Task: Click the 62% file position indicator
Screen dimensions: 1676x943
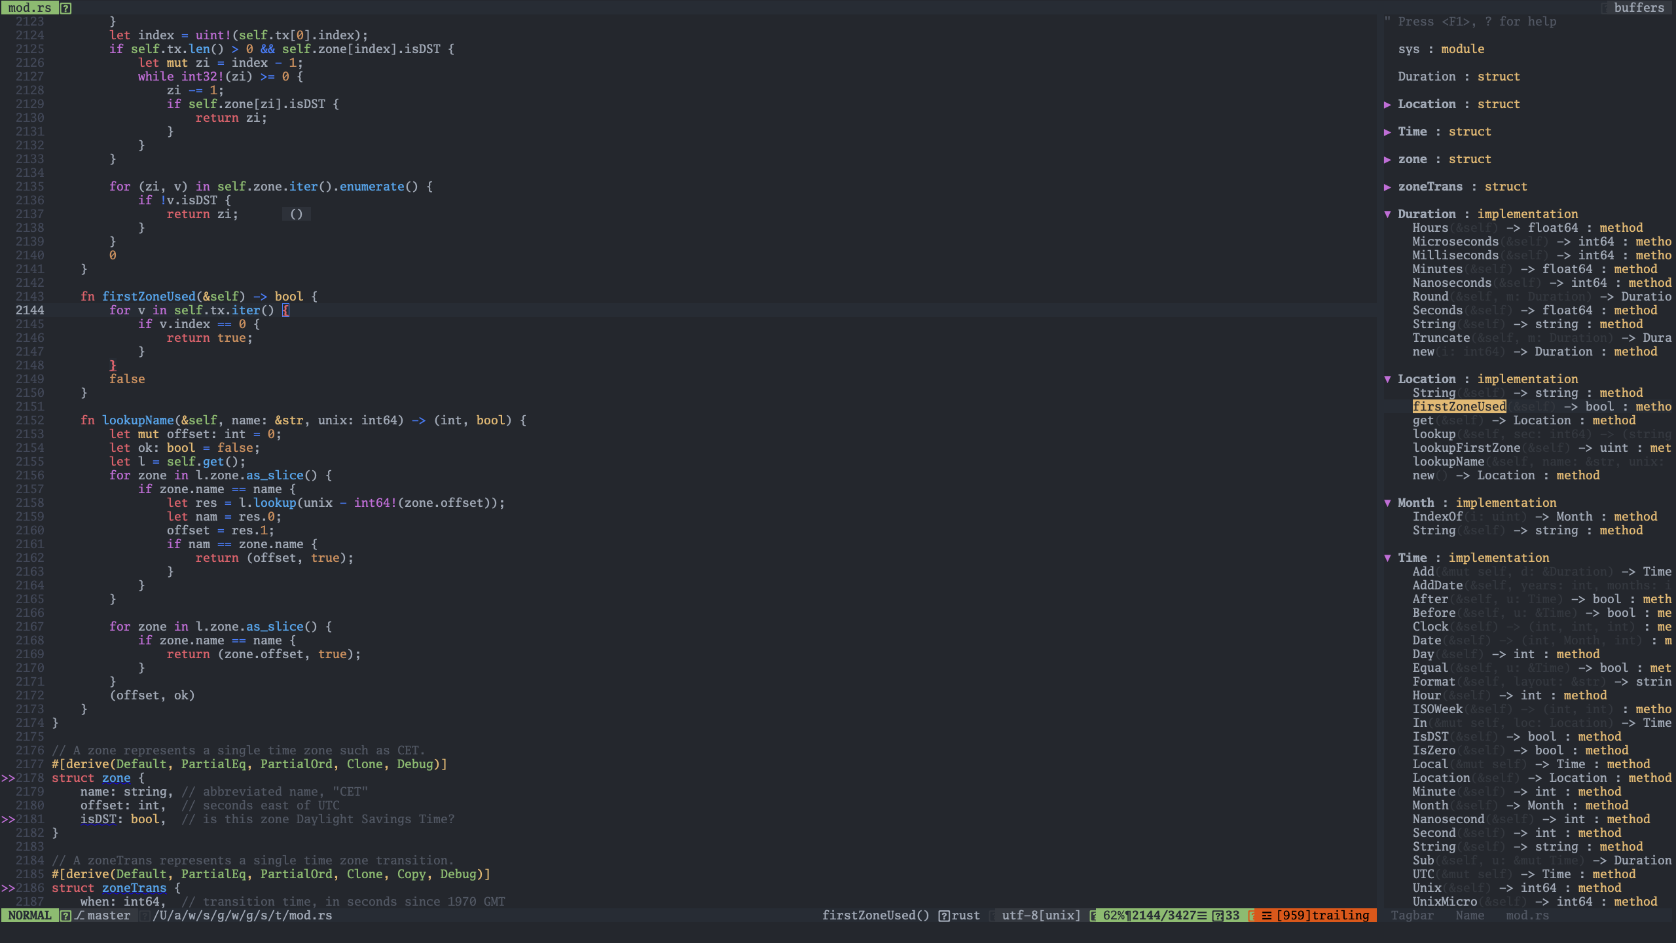Action: click(x=1112, y=915)
